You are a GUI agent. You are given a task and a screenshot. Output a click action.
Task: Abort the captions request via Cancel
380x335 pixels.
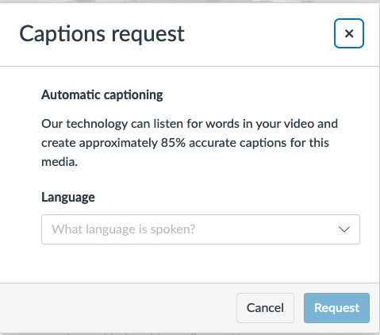[265, 308]
